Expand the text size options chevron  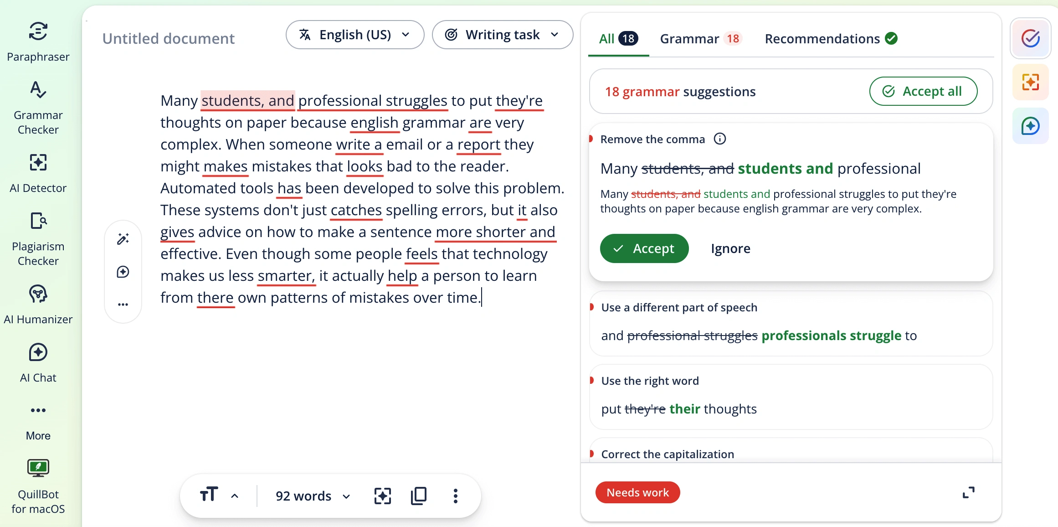click(235, 496)
